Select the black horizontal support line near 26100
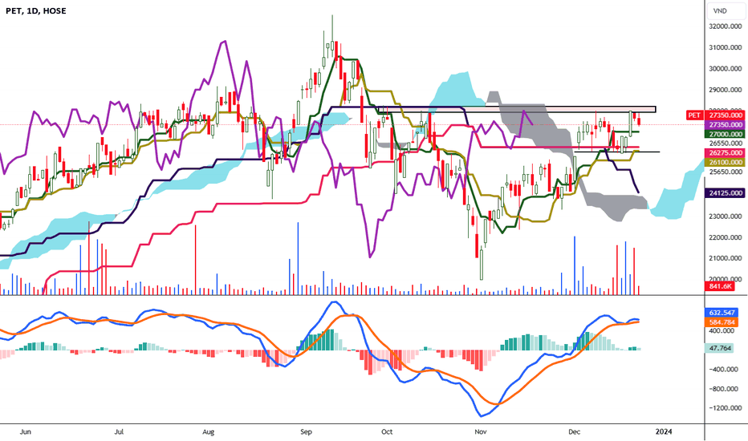 click(x=617, y=152)
